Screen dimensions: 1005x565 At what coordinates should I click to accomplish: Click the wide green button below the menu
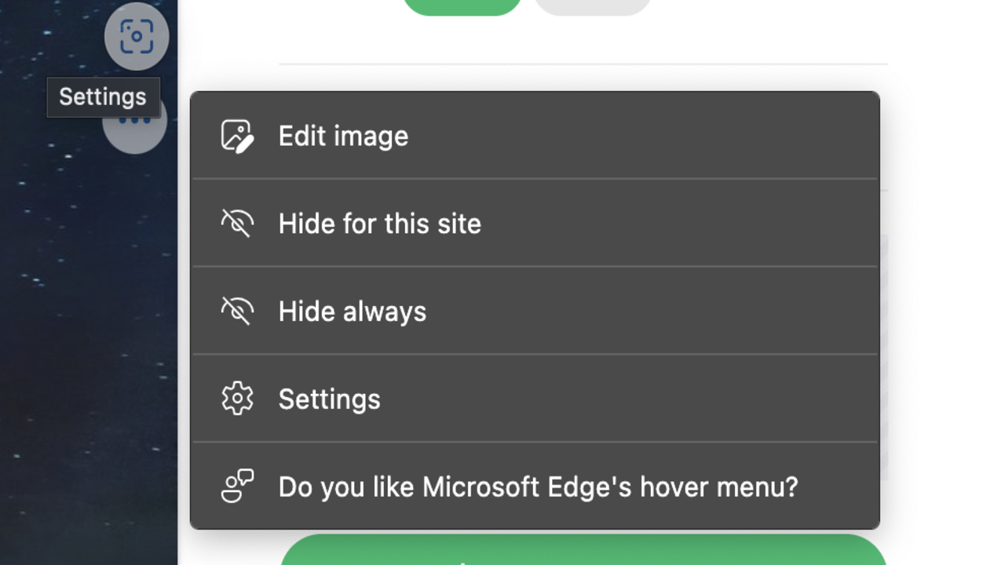583,551
